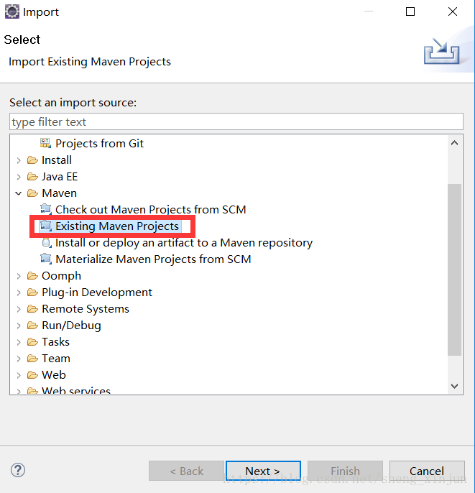
Task: Click the Install folder icon
Action: (32, 160)
